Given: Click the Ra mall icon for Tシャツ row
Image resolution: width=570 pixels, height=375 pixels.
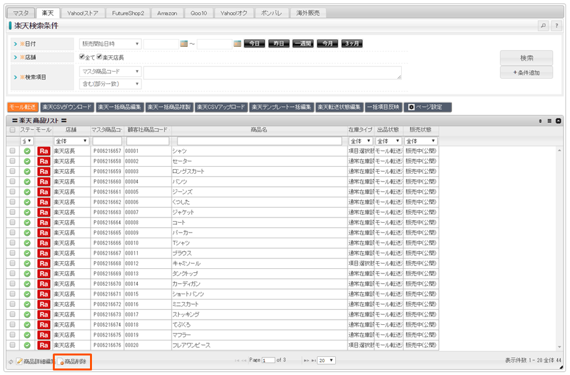Looking at the screenshot, I should pos(44,243).
